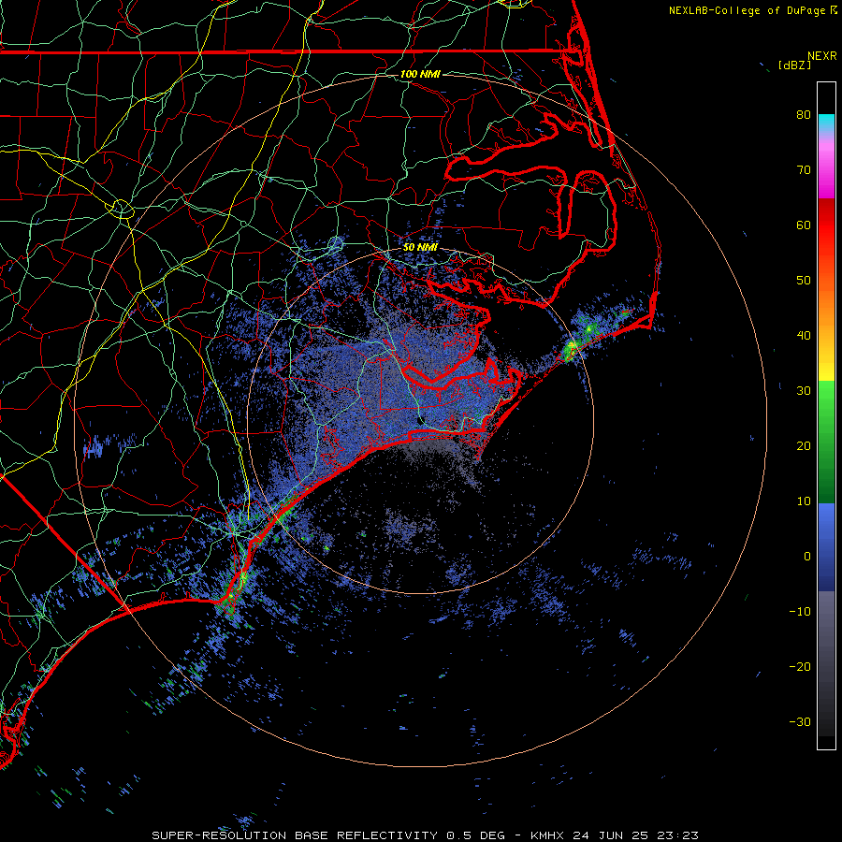Pick the gray segment of the color bar
The image size is (842, 842).
(x=826, y=633)
